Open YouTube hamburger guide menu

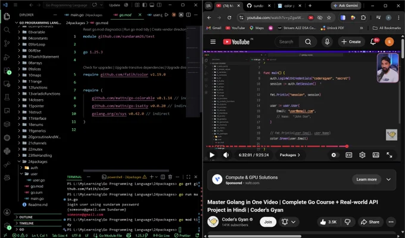(x=213, y=42)
